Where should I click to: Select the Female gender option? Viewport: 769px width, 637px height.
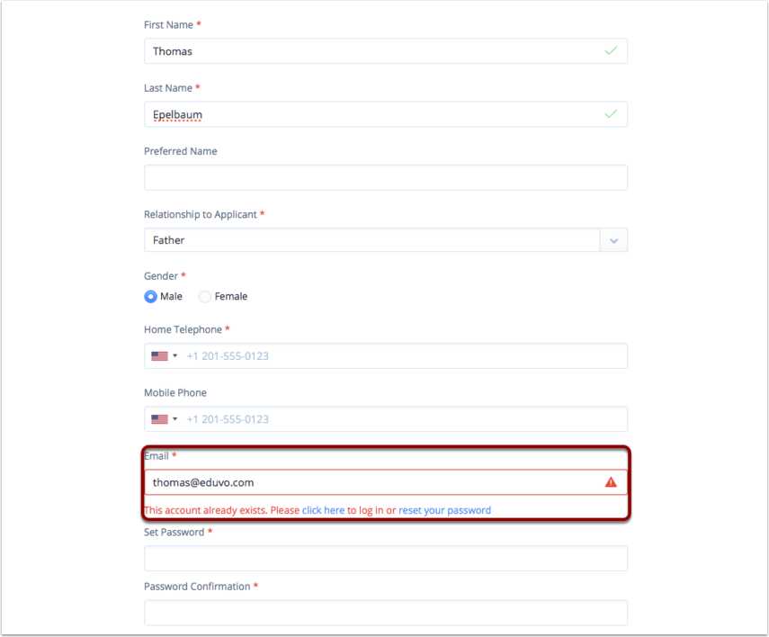(204, 296)
